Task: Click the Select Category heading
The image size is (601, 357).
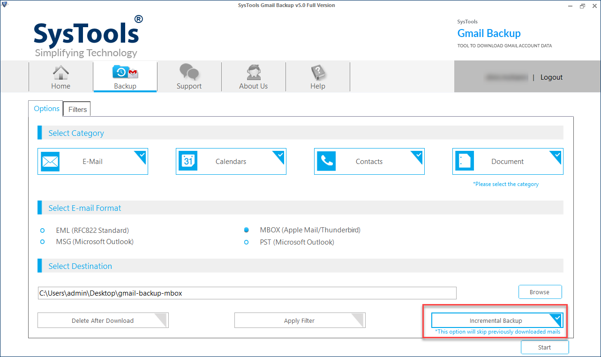Action: point(76,134)
